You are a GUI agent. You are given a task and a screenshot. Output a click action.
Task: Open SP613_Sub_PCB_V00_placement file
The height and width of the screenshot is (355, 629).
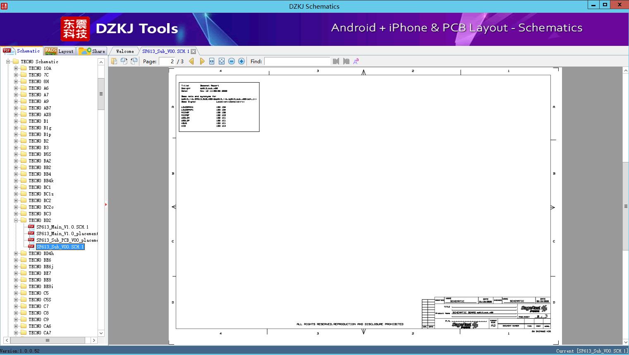[67, 240]
